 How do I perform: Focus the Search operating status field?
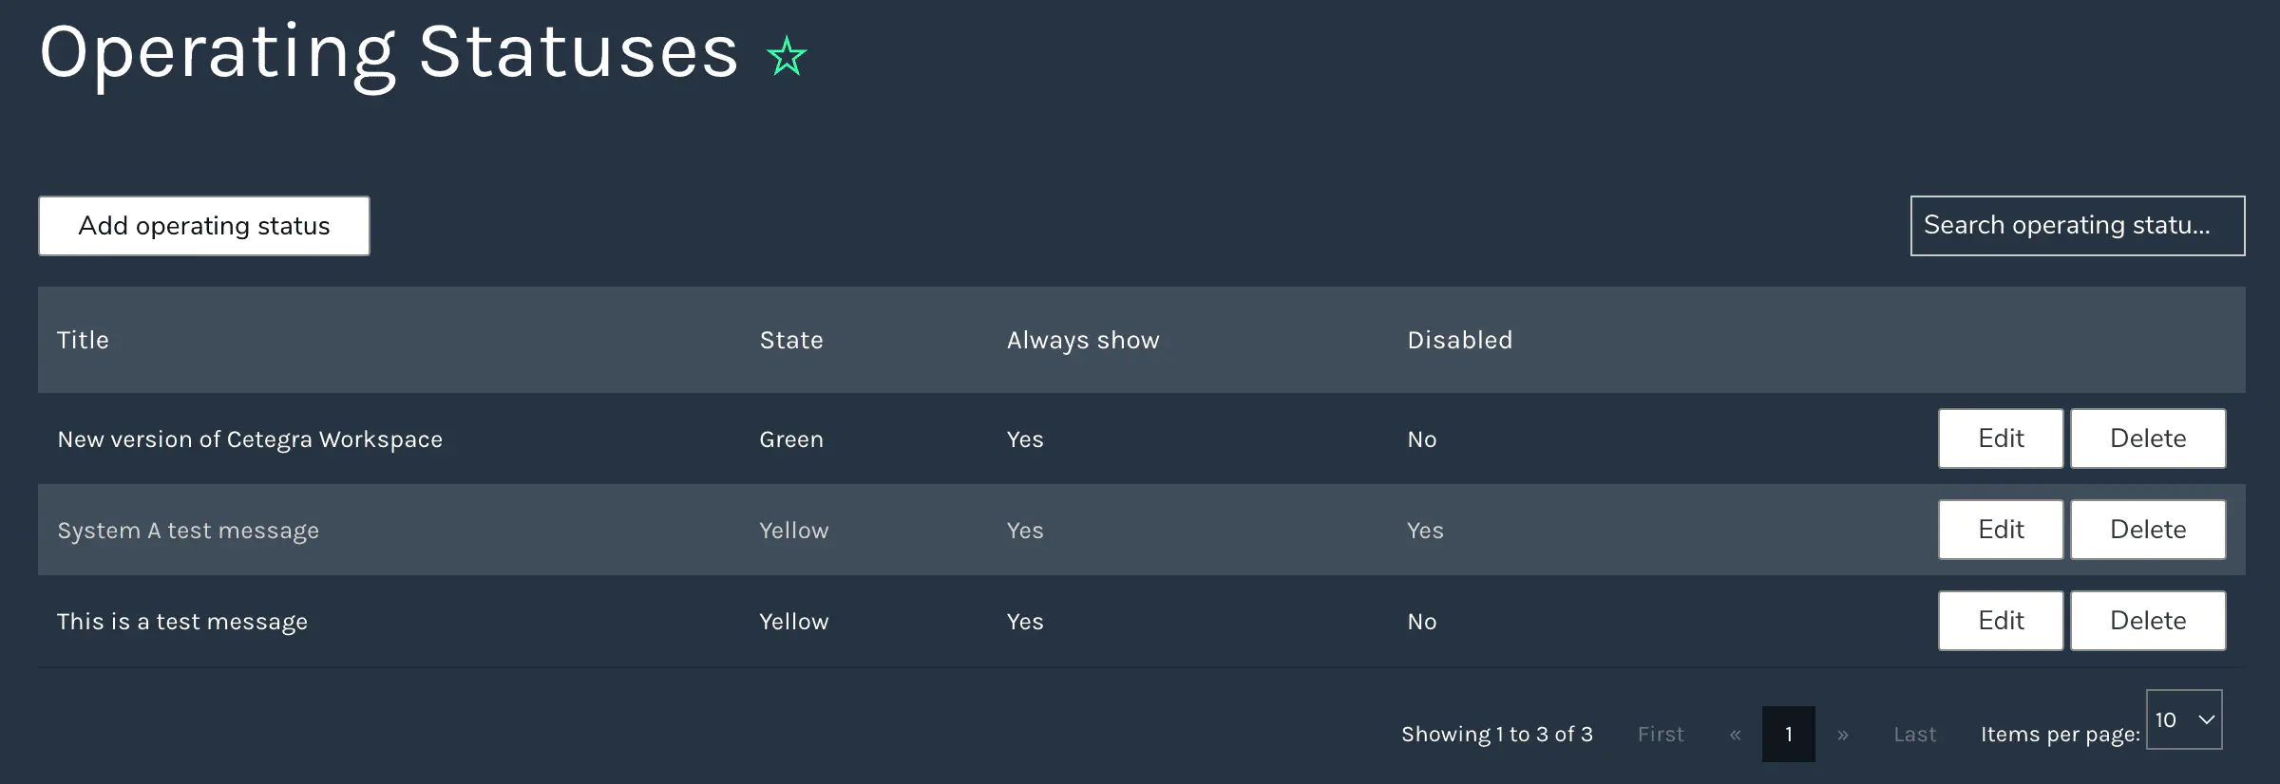pyautogui.click(x=2077, y=226)
